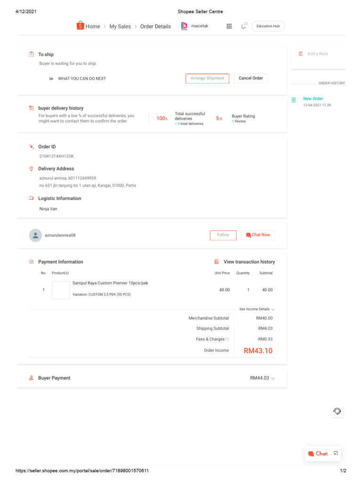Screen dimensions: 362x483
Task: Click View transaction history icon
Action: click(217, 261)
